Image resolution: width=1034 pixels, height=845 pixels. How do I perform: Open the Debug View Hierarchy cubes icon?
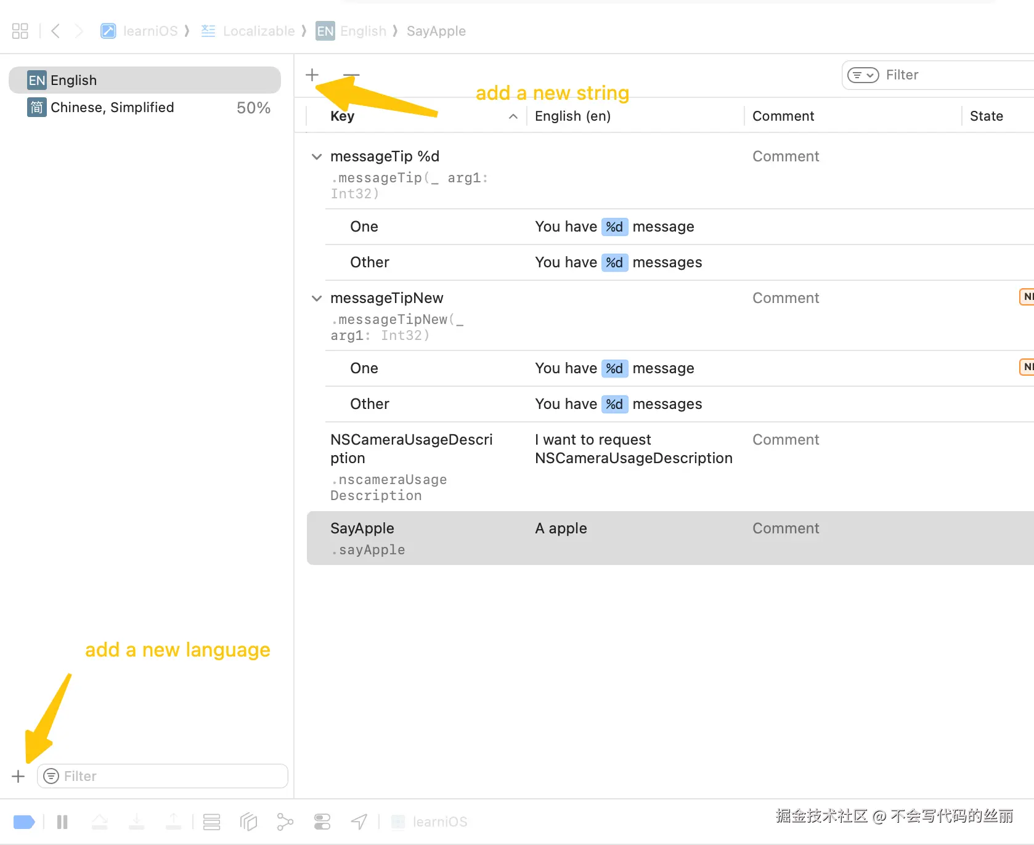248,822
